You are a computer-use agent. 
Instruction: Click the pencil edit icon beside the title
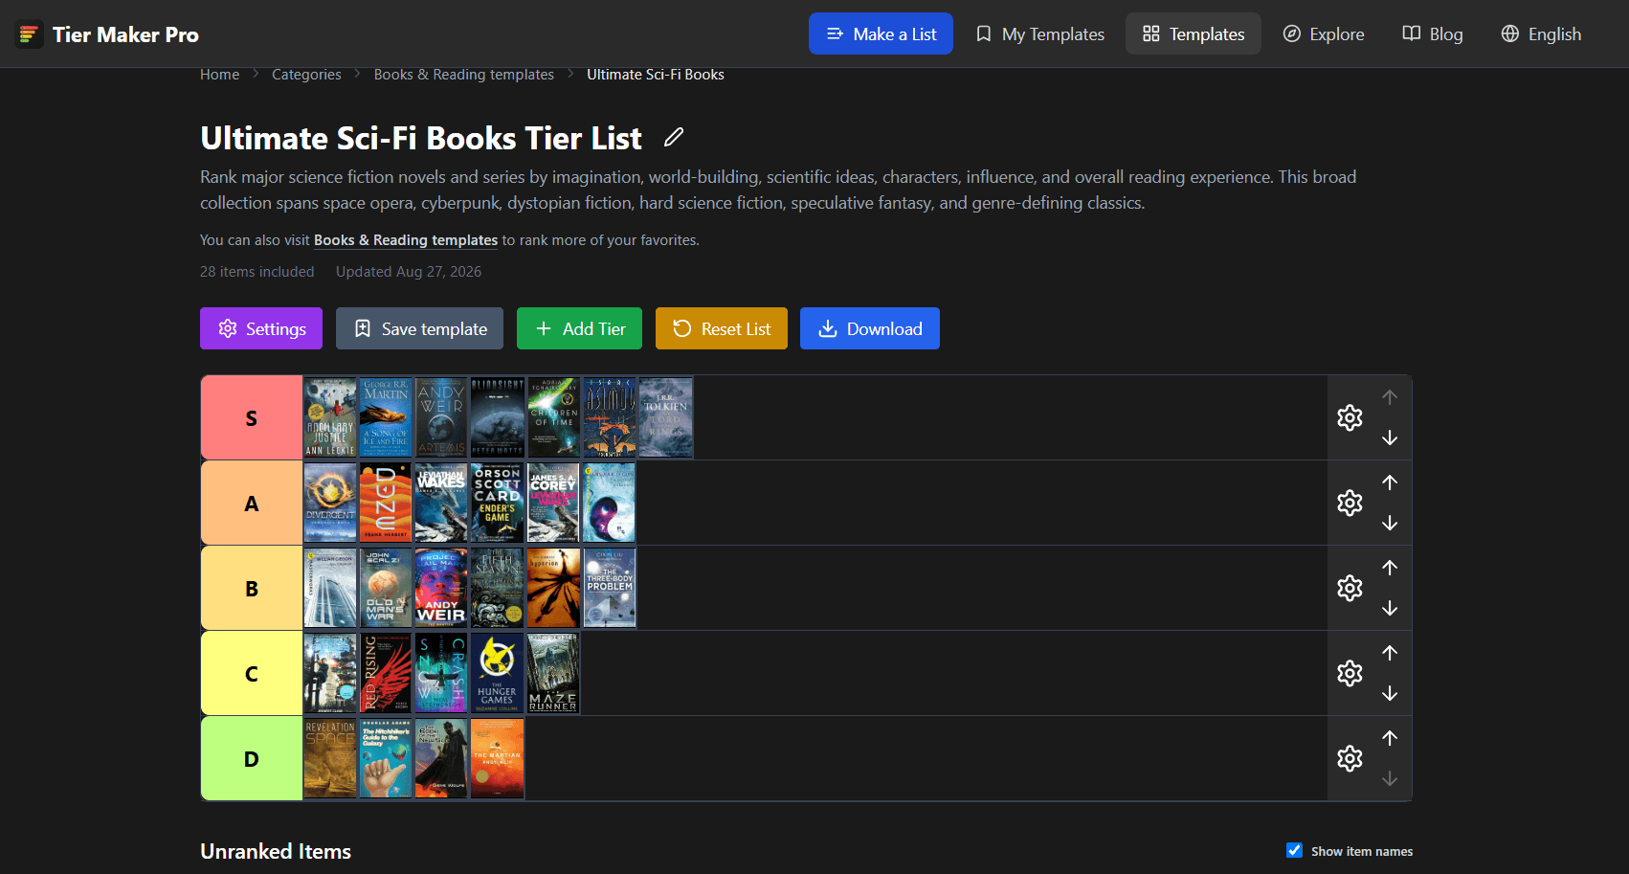(674, 138)
